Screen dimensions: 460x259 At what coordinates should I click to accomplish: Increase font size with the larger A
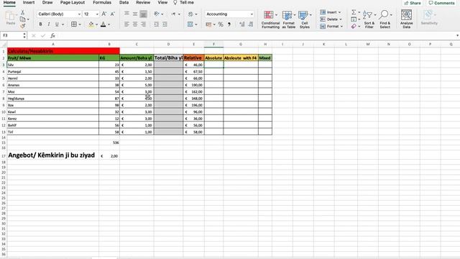click(104, 14)
